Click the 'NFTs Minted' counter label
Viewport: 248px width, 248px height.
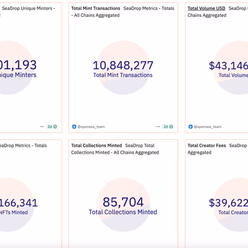[14, 212]
